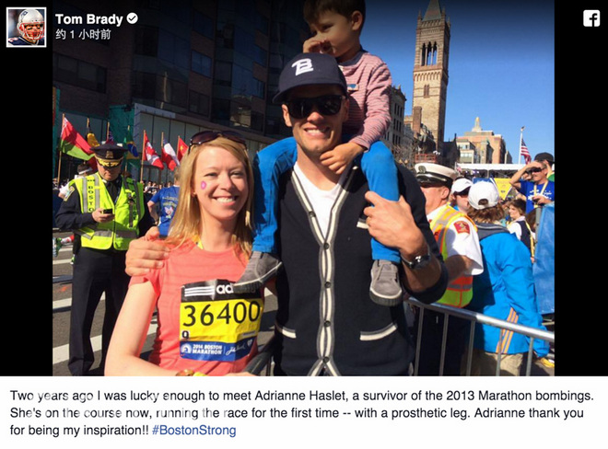Image resolution: width=608 pixels, height=449 pixels.
Task: Visit the Tom Brady page name link
Action: click(x=88, y=19)
